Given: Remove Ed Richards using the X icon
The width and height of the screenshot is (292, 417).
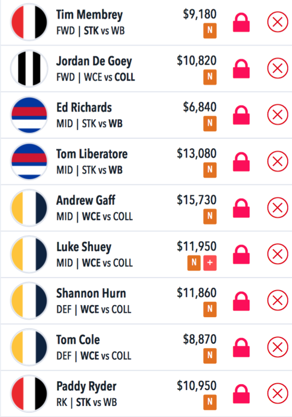Looking at the screenshot, I should (277, 114).
